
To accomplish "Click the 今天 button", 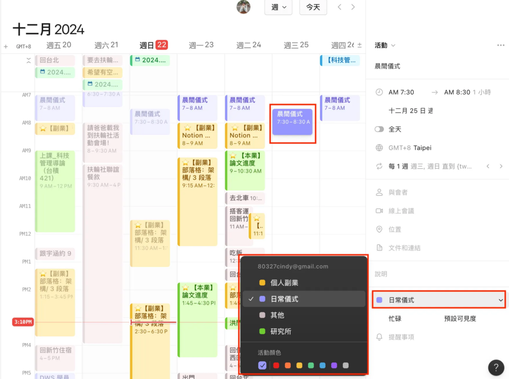I will click(x=313, y=7).
